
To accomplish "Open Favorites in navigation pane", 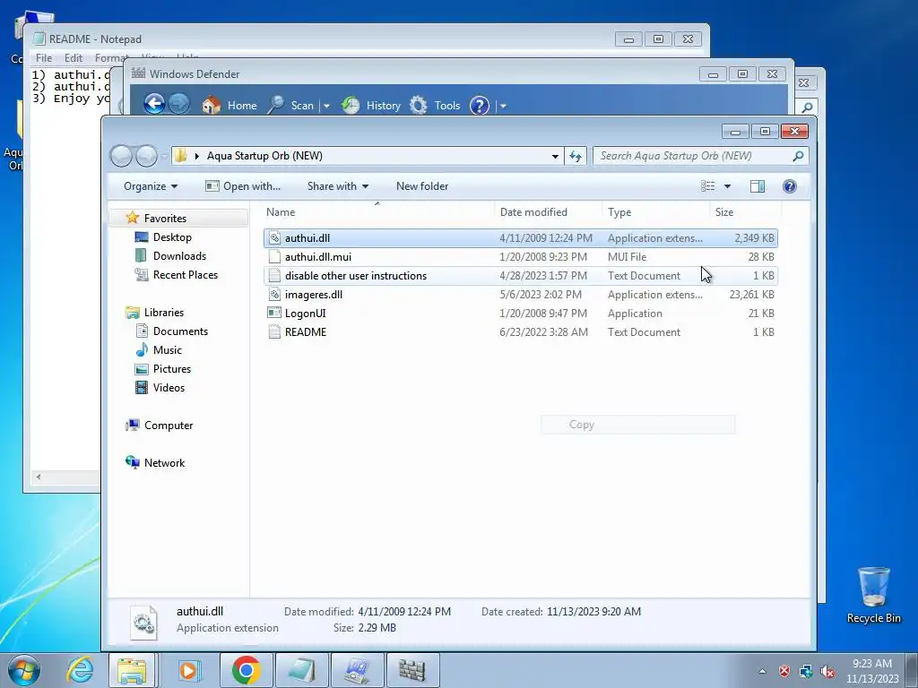I will [165, 219].
